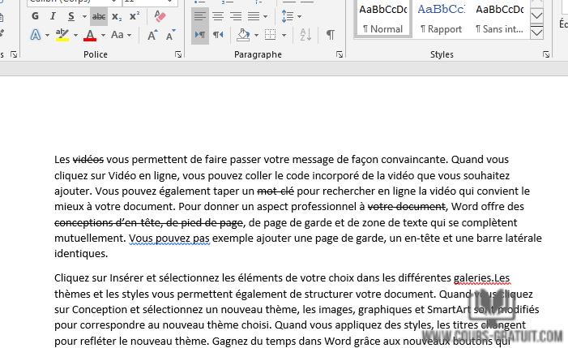This screenshot has width=568, height=348.
Task: Apply superscript formatting
Action: pos(135,16)
